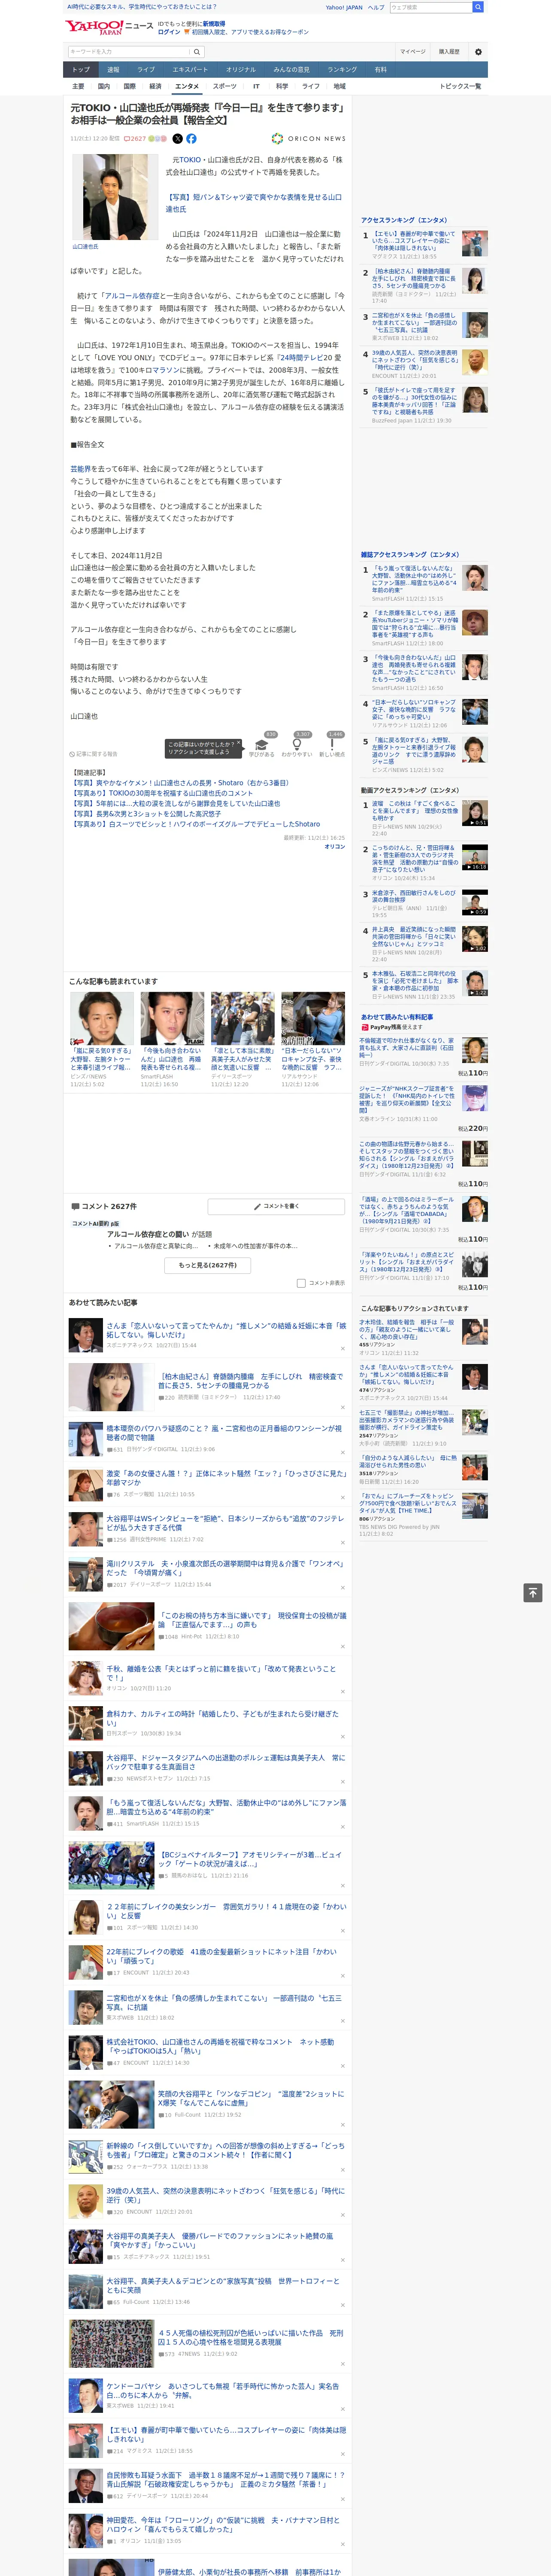Click the 2627 comment count icon

tap(135, 139)
